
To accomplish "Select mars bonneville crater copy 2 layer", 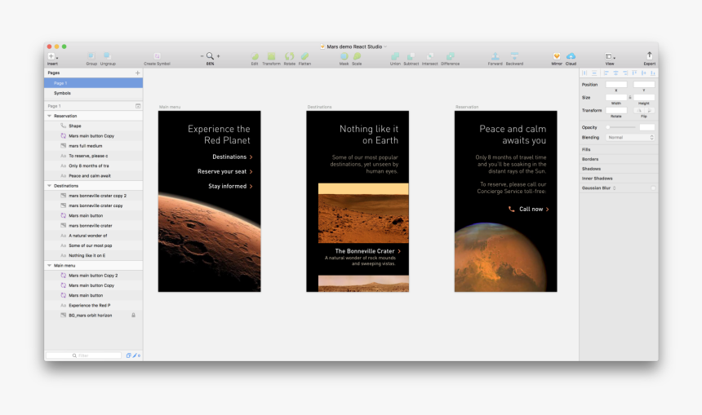I will point(94,196).
